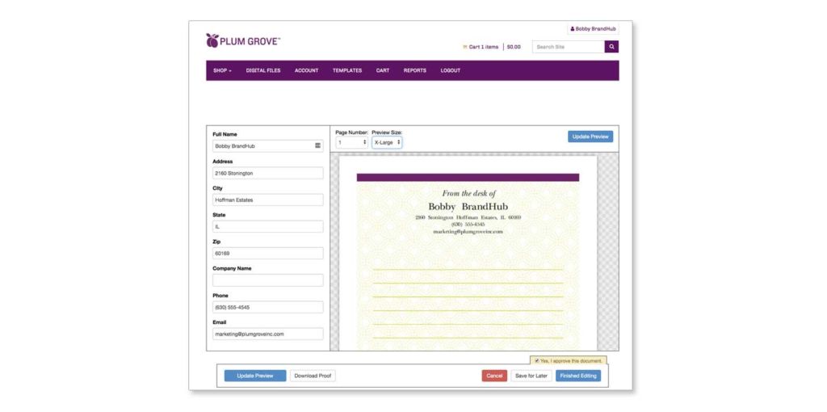Click the Plum Grove logo
Screen dimensions: 827x412
[x=243, y=40]
